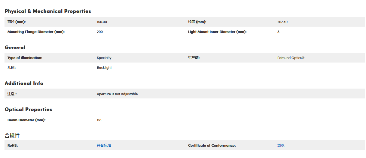366x158 pixels.
Task: Click the 生产商 value Edmund Optics
Action: pos(291,58)
